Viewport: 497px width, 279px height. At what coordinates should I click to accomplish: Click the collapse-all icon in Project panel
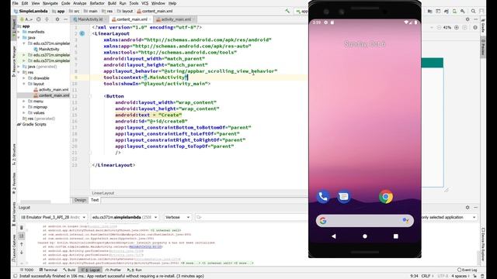[x=47, y=19]
